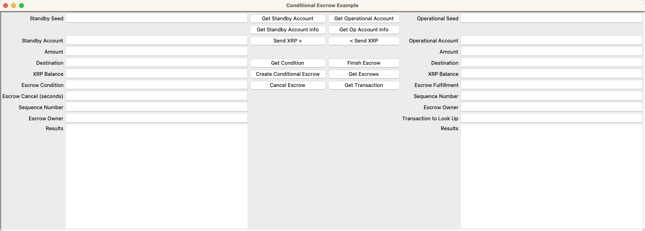Click Get Op Account Info

[x=364, y=29]
